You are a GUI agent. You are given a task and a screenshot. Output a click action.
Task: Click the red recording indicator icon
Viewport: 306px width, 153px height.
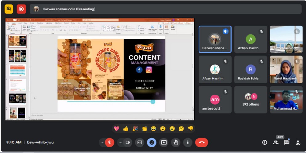coord(21,9)
